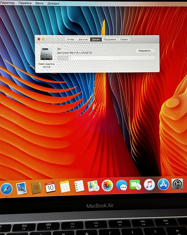Minimize window with yellow button
Image resolution: width=187 pixels, height=235 pixels.
(43, 39)
